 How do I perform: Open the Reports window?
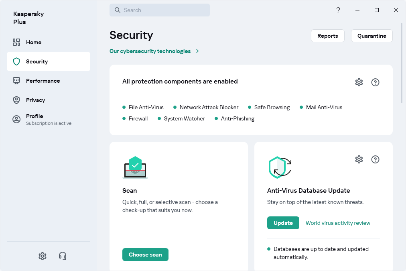click(327, 36)
